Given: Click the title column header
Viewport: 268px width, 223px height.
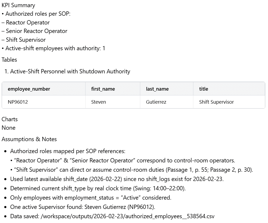Looking at the screenshot, I should coord(204,89).
